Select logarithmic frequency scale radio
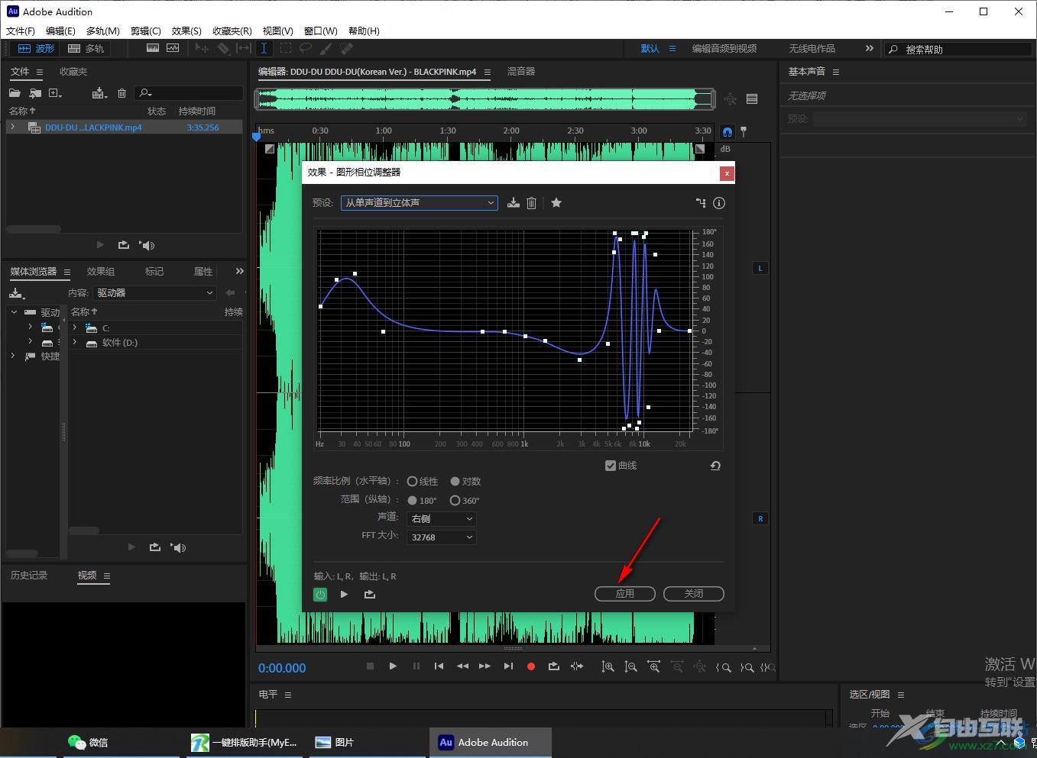This screenshot has height=758, width=1037. click(x=455, y=482)
